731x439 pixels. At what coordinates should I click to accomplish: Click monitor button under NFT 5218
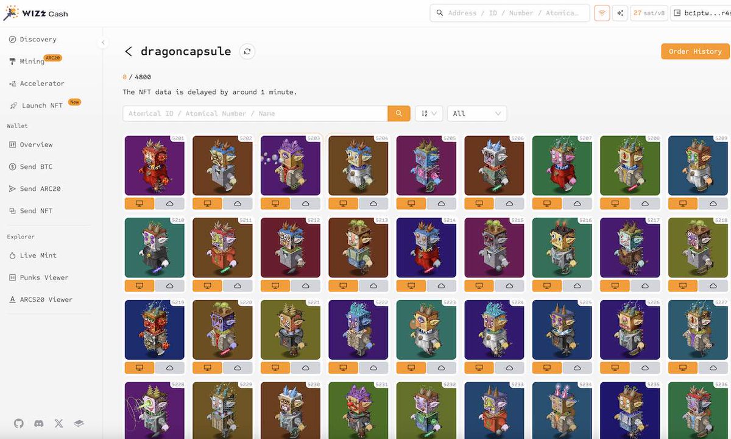(x=683, y=285)
